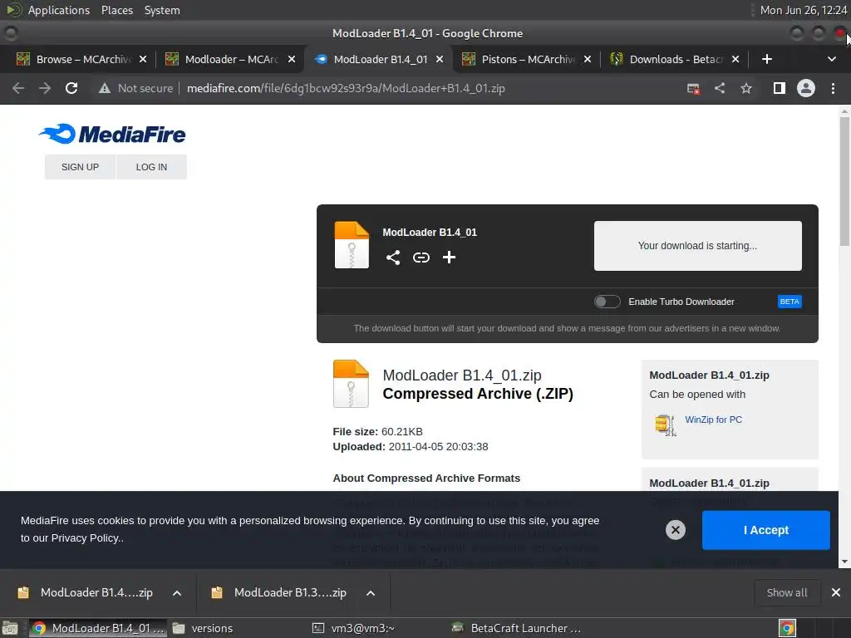Click the share icon under ModLoader B1.4_01
Viewport: 851px width, 638px height.
[x=393, y=258]
